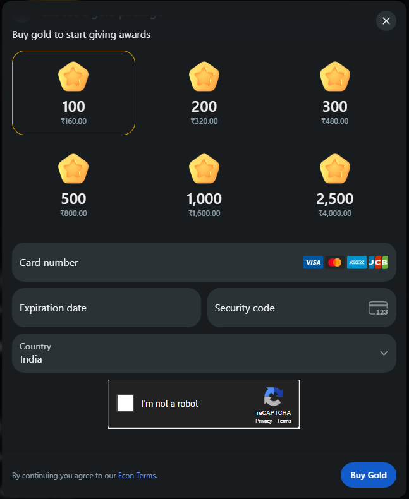The width and height of the screenshot is (409, 499).
Task: Choose the 200 gold coin option
Action: 204,93
